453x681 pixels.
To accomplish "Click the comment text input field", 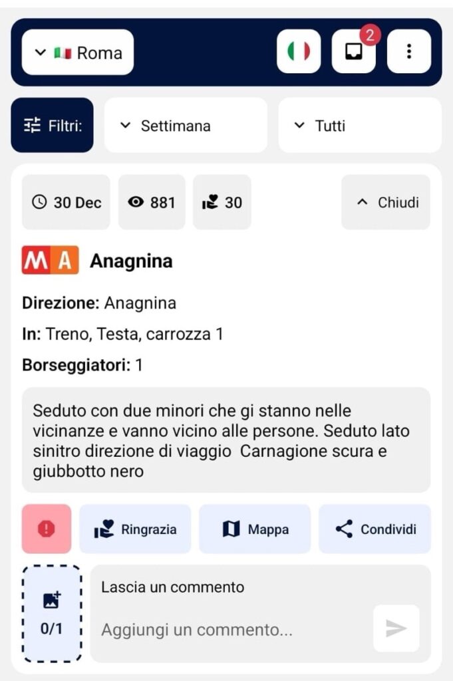I will click(x=233, y=629).
